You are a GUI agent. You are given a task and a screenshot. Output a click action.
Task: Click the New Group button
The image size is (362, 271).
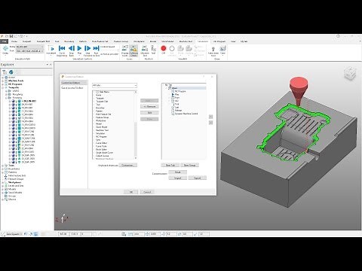[x=189, y=165]
